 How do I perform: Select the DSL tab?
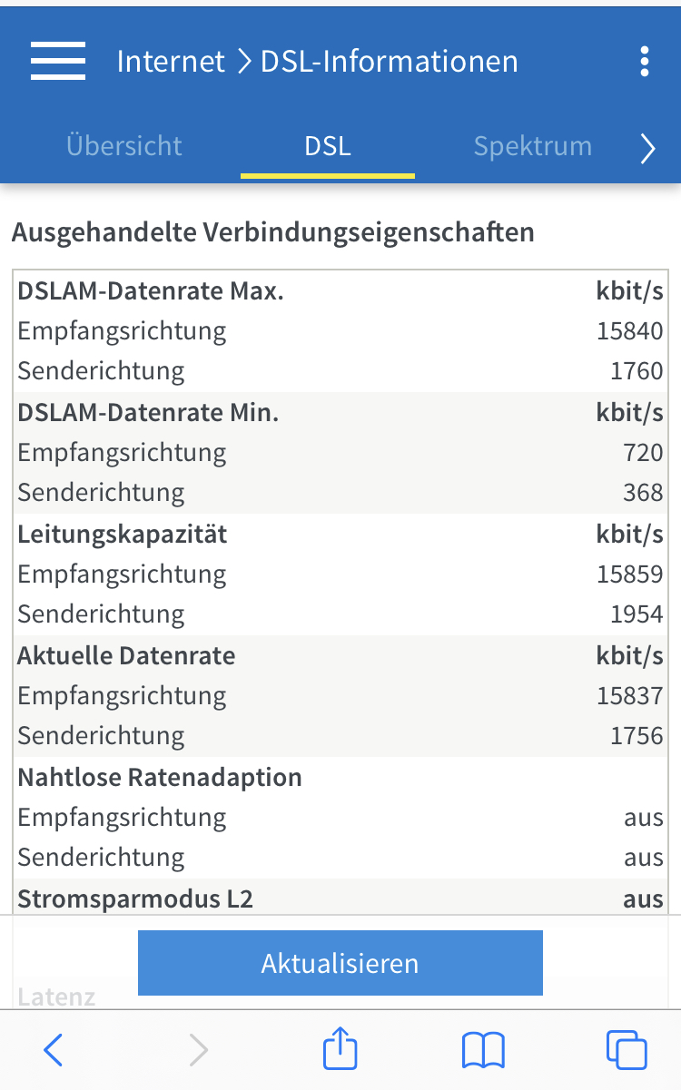(328, 146)
